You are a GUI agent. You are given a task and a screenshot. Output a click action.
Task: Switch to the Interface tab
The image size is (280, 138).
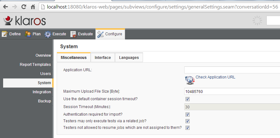click(x=103, y=58)
